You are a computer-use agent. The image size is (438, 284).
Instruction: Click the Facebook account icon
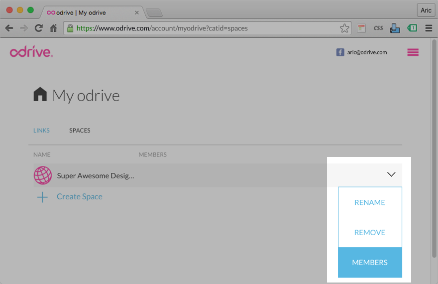(x=340, y=52)
